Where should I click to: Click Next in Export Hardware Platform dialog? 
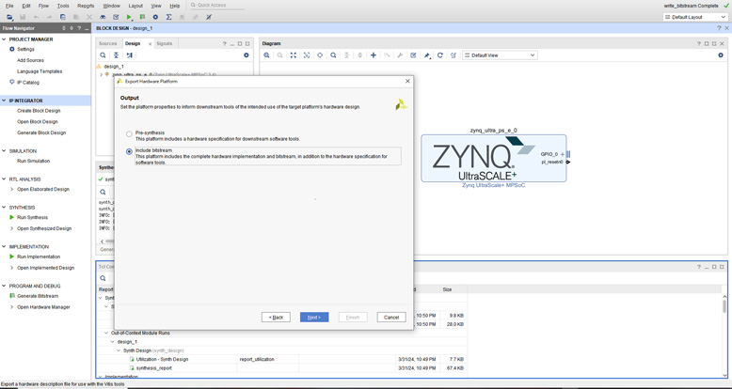pyautogui.click(x=314, y=318)
